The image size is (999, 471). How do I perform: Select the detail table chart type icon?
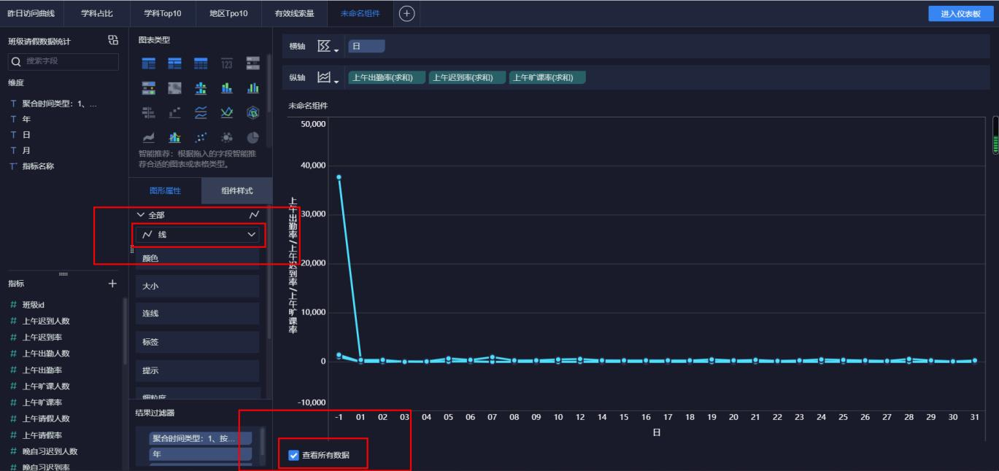pos(200,64)
